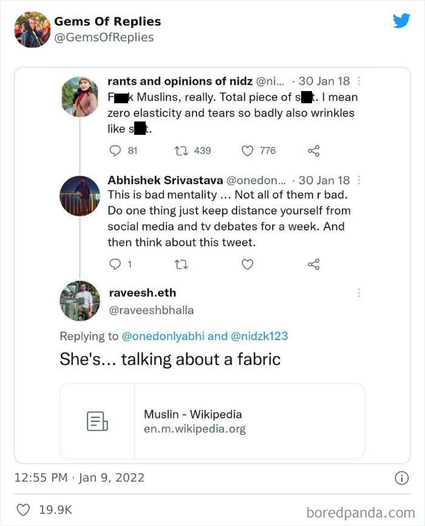Like nidz's tweet with 776 likes
425x526 pixels.
coord(247,151)
